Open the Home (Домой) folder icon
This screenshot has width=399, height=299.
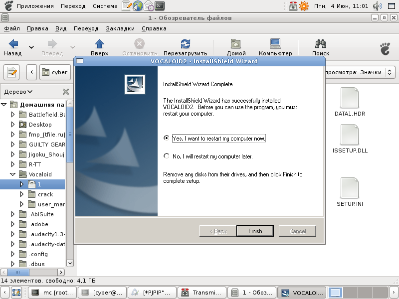236,47
